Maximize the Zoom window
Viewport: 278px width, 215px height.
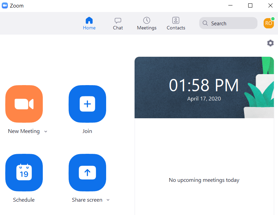click(250, 5)
